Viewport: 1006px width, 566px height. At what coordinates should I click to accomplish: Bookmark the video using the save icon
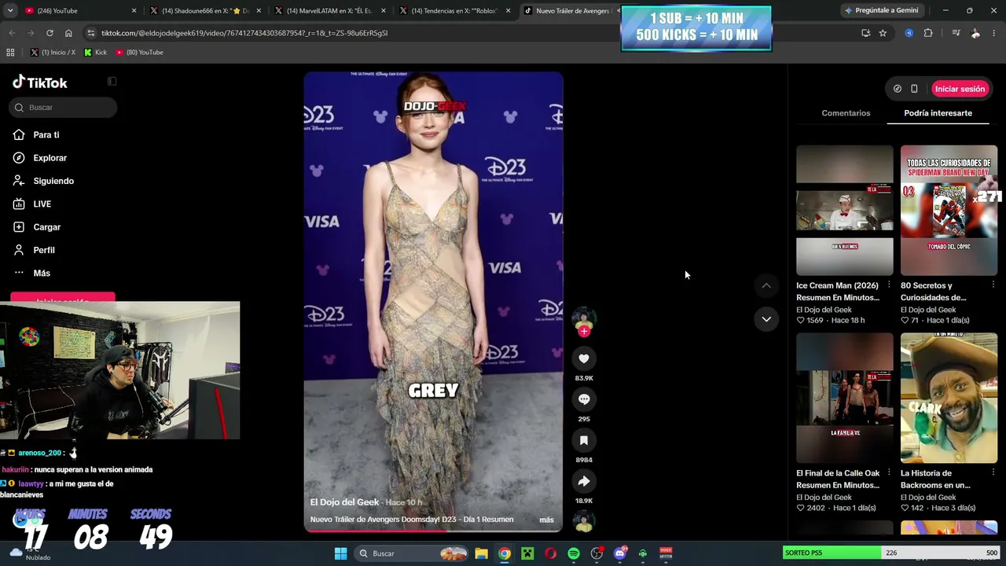point(584,440)
